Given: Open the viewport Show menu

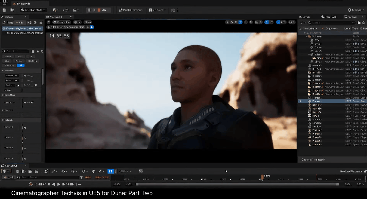Looking at the screenshot, I should point(88,22).
